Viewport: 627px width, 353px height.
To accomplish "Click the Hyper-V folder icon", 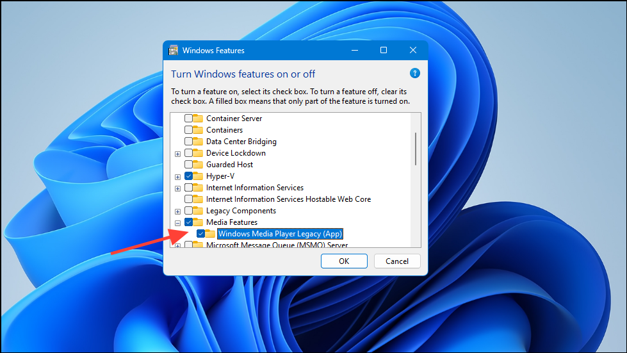I will (197, 176).
